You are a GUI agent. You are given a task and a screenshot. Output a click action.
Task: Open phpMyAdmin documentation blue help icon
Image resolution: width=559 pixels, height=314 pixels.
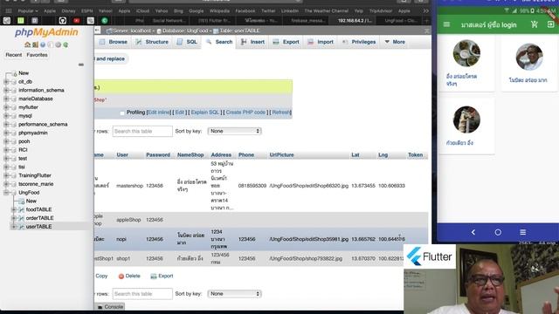(x=43, y=44)
